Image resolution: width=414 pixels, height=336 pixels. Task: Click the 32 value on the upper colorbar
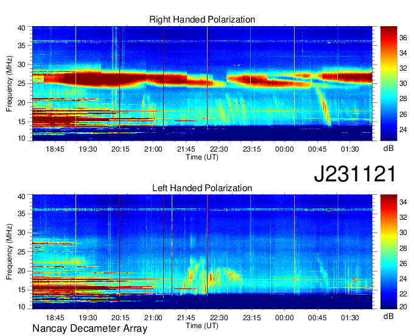click(x=403, y=68)
